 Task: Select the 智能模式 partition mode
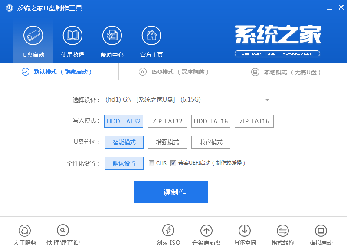124,142
